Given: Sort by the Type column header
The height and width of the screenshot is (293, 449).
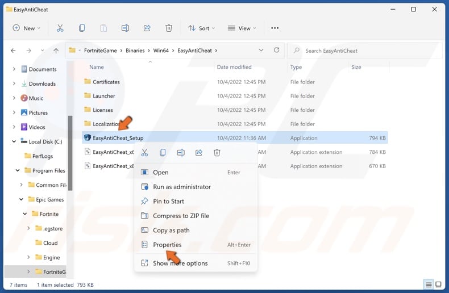Looking at the screenshot, I should click(296, 67).
